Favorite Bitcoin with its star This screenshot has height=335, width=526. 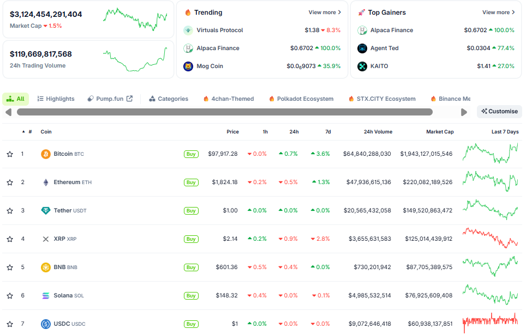[10, 154]
